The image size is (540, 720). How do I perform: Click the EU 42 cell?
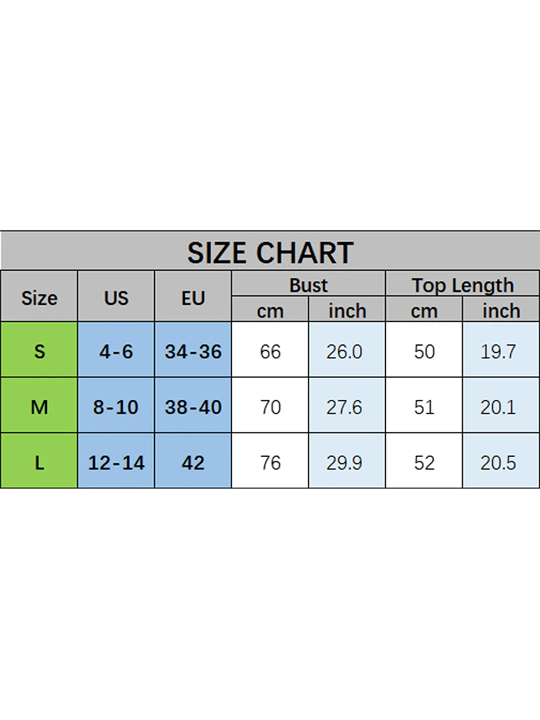[193, 461]
